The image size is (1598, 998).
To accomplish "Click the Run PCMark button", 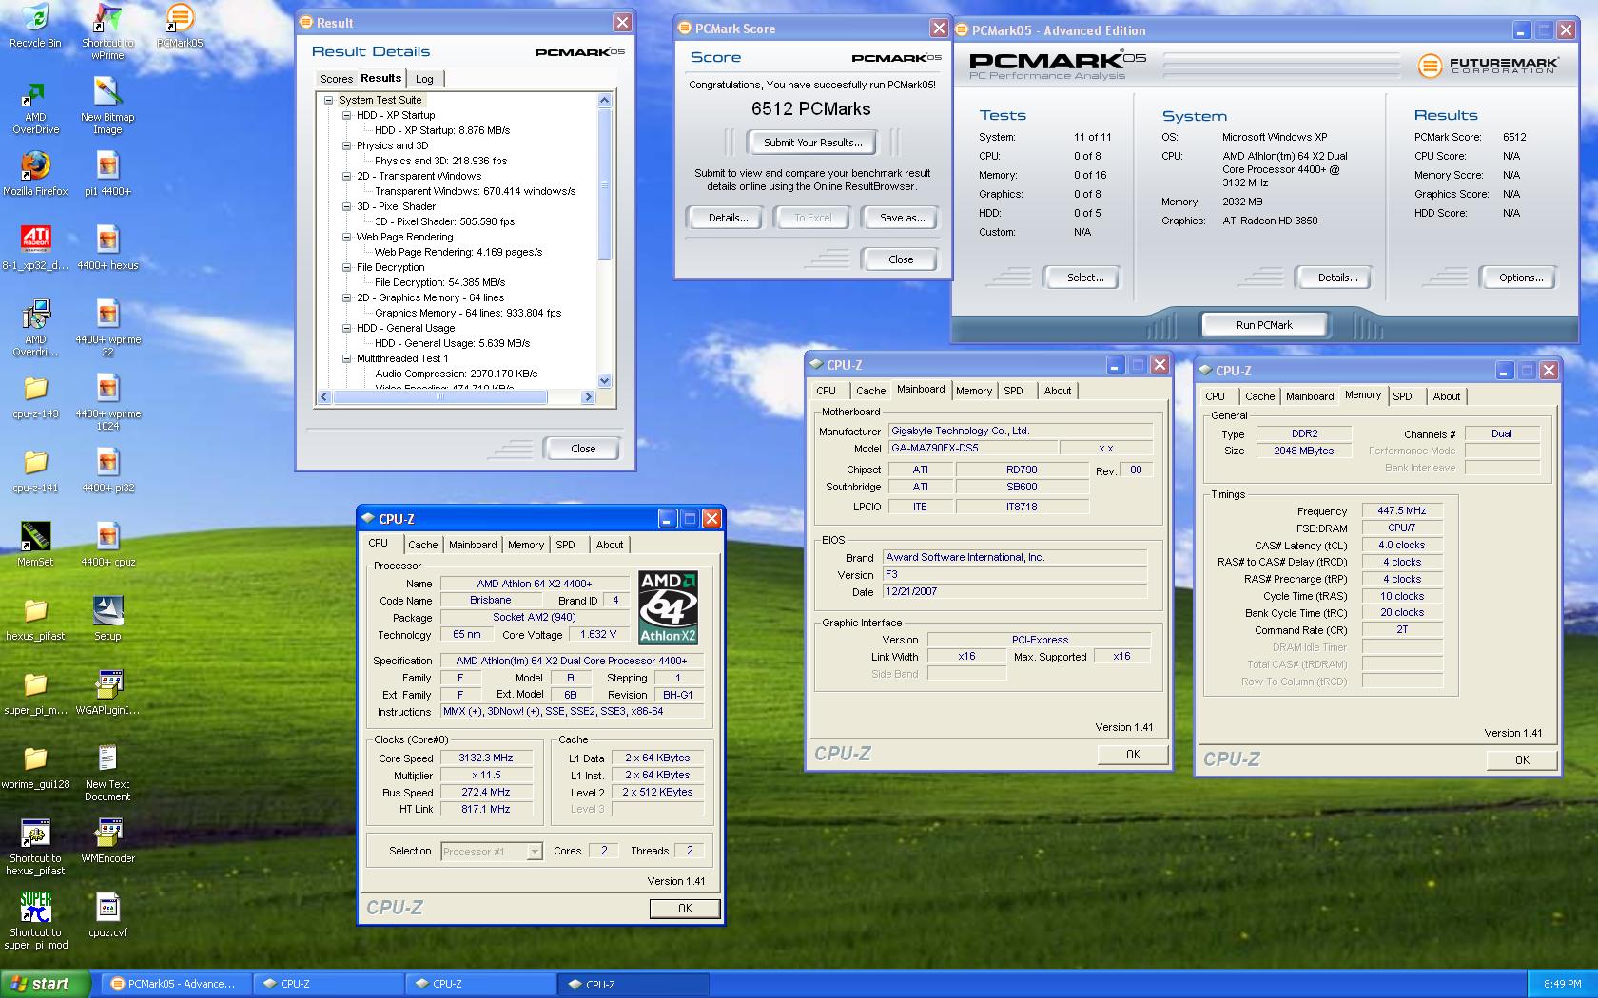I will [1264, 325].
